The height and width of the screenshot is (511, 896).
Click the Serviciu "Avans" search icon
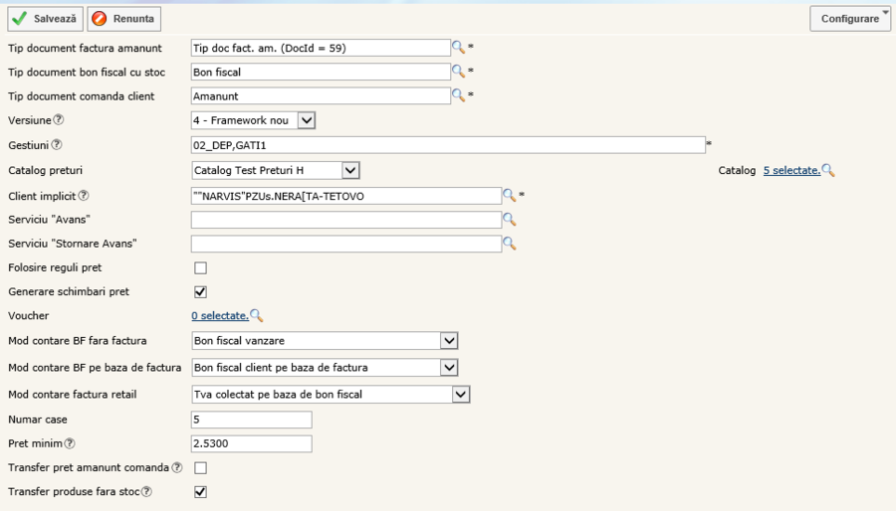[x=509, y=220]
